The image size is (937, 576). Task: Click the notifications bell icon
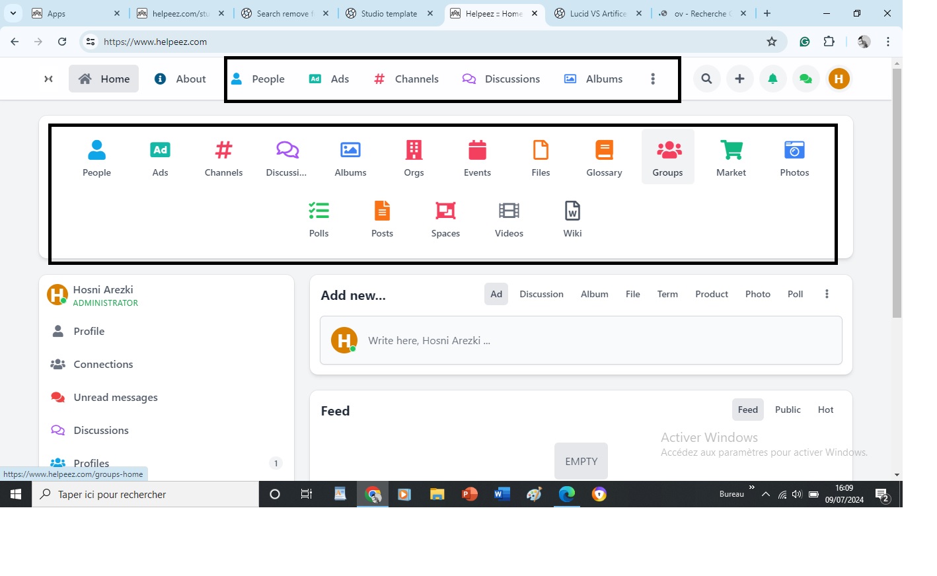point(772,79)
